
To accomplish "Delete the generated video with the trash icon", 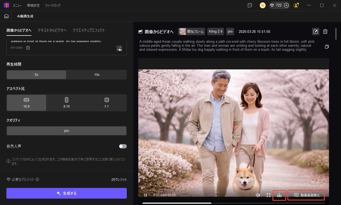I will click(326, 31).
